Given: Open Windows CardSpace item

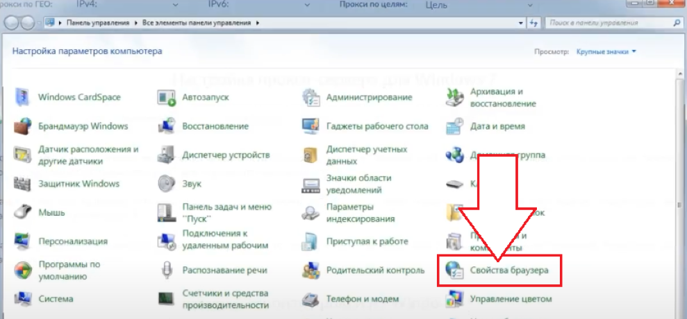Looking at the screenshot, I should 68,96.
